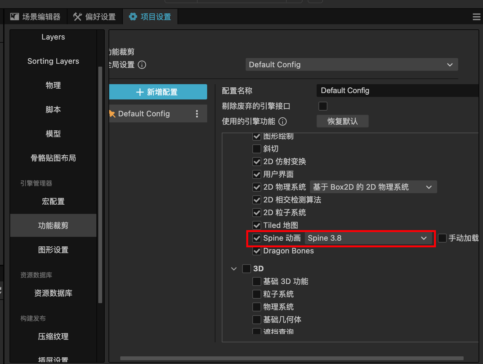Click the 恢复默认 button
The image size is (483, 364).
[x=343, y=121]
